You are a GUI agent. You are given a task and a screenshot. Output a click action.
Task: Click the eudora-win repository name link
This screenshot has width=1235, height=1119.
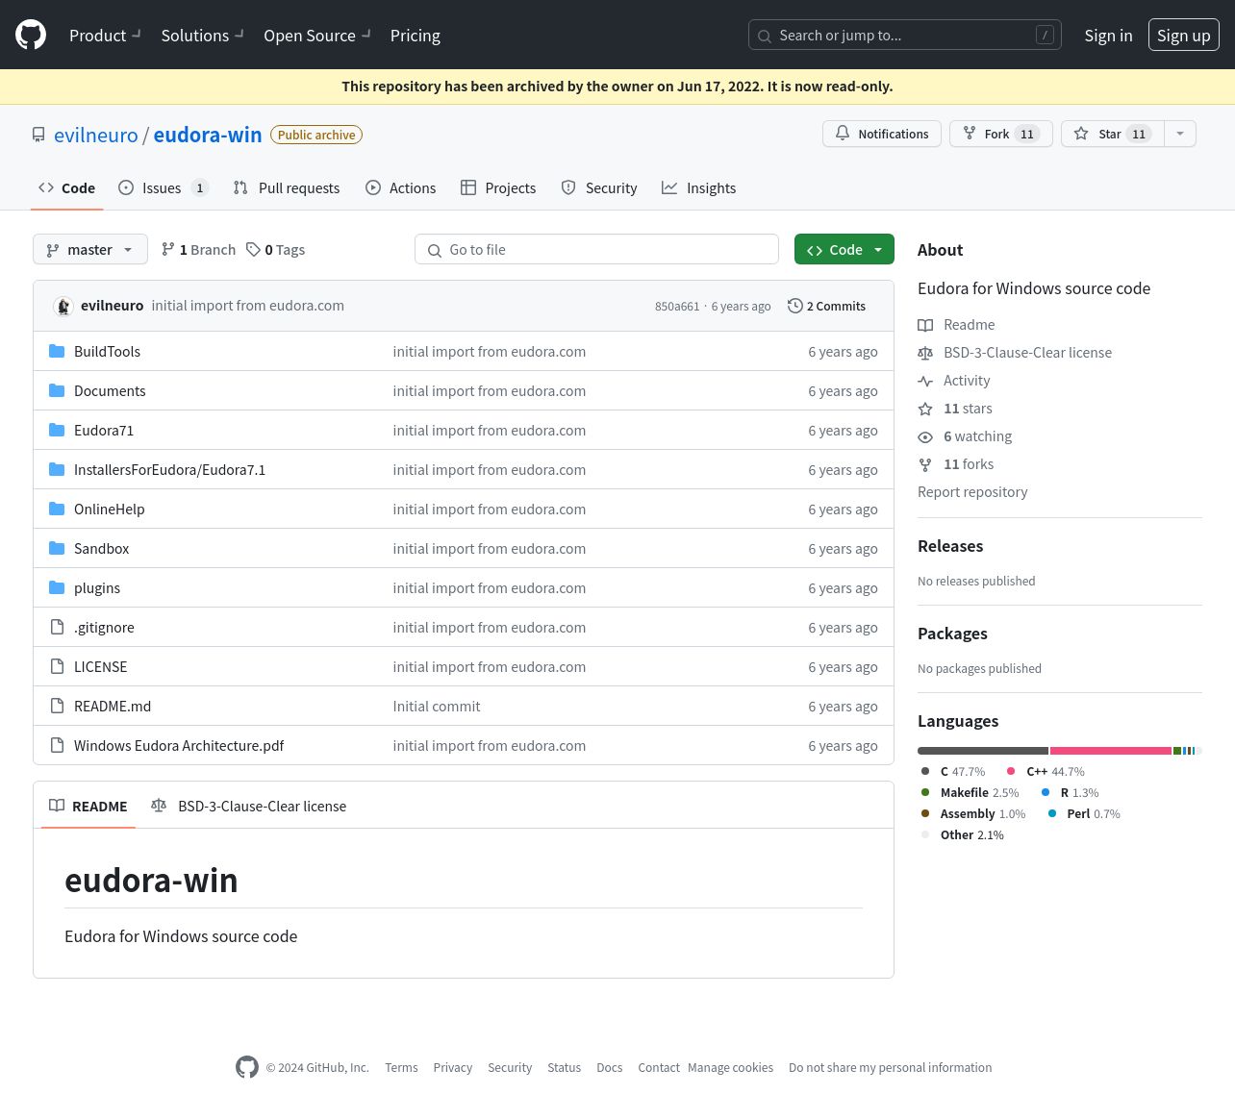pyautogui.click(x=208, y=135)
